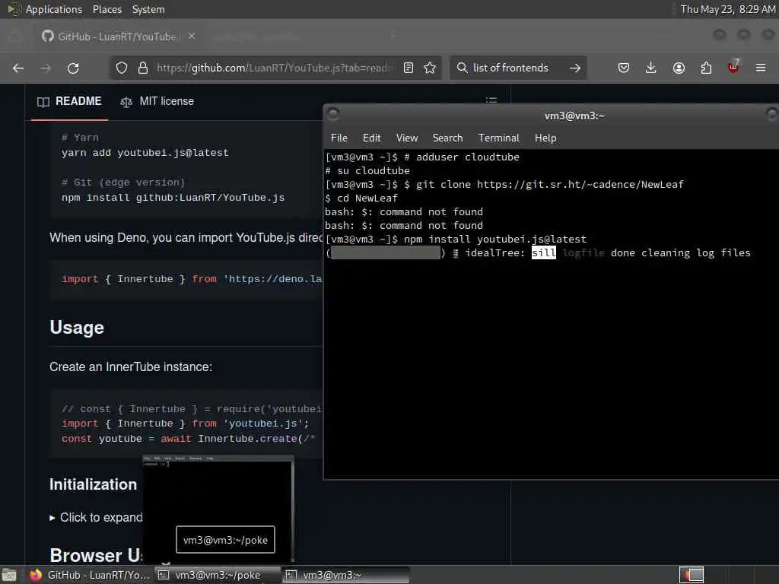Toggle reader view in the address bar

pyautogui.click(x=409, y=68)
